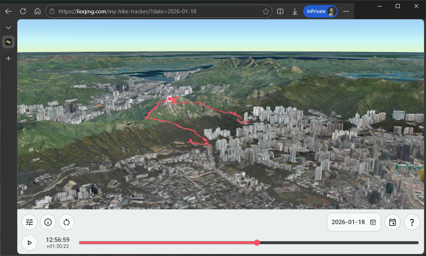Open the help question mark button
This screenshot has width=426, height=256.
click(412, 222)
